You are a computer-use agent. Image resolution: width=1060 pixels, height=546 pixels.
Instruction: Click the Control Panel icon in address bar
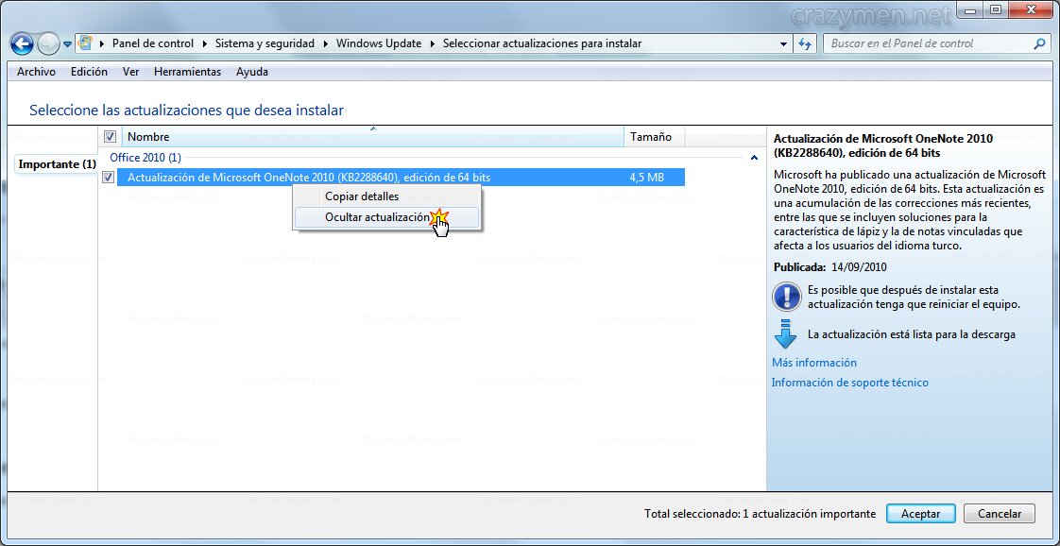pyautogui.click(x=85, y=43)
